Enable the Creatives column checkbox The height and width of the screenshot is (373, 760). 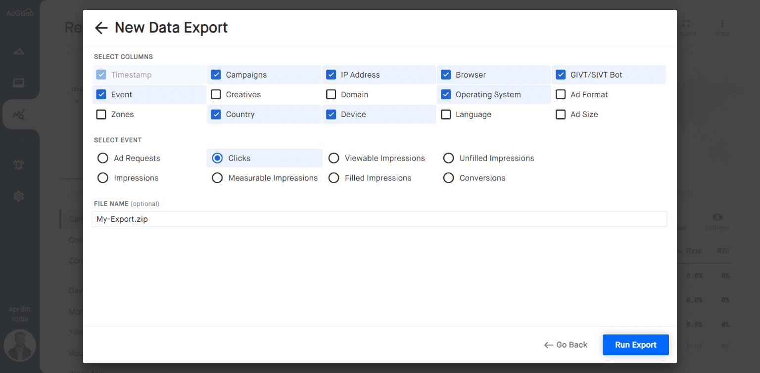[216, 94]
